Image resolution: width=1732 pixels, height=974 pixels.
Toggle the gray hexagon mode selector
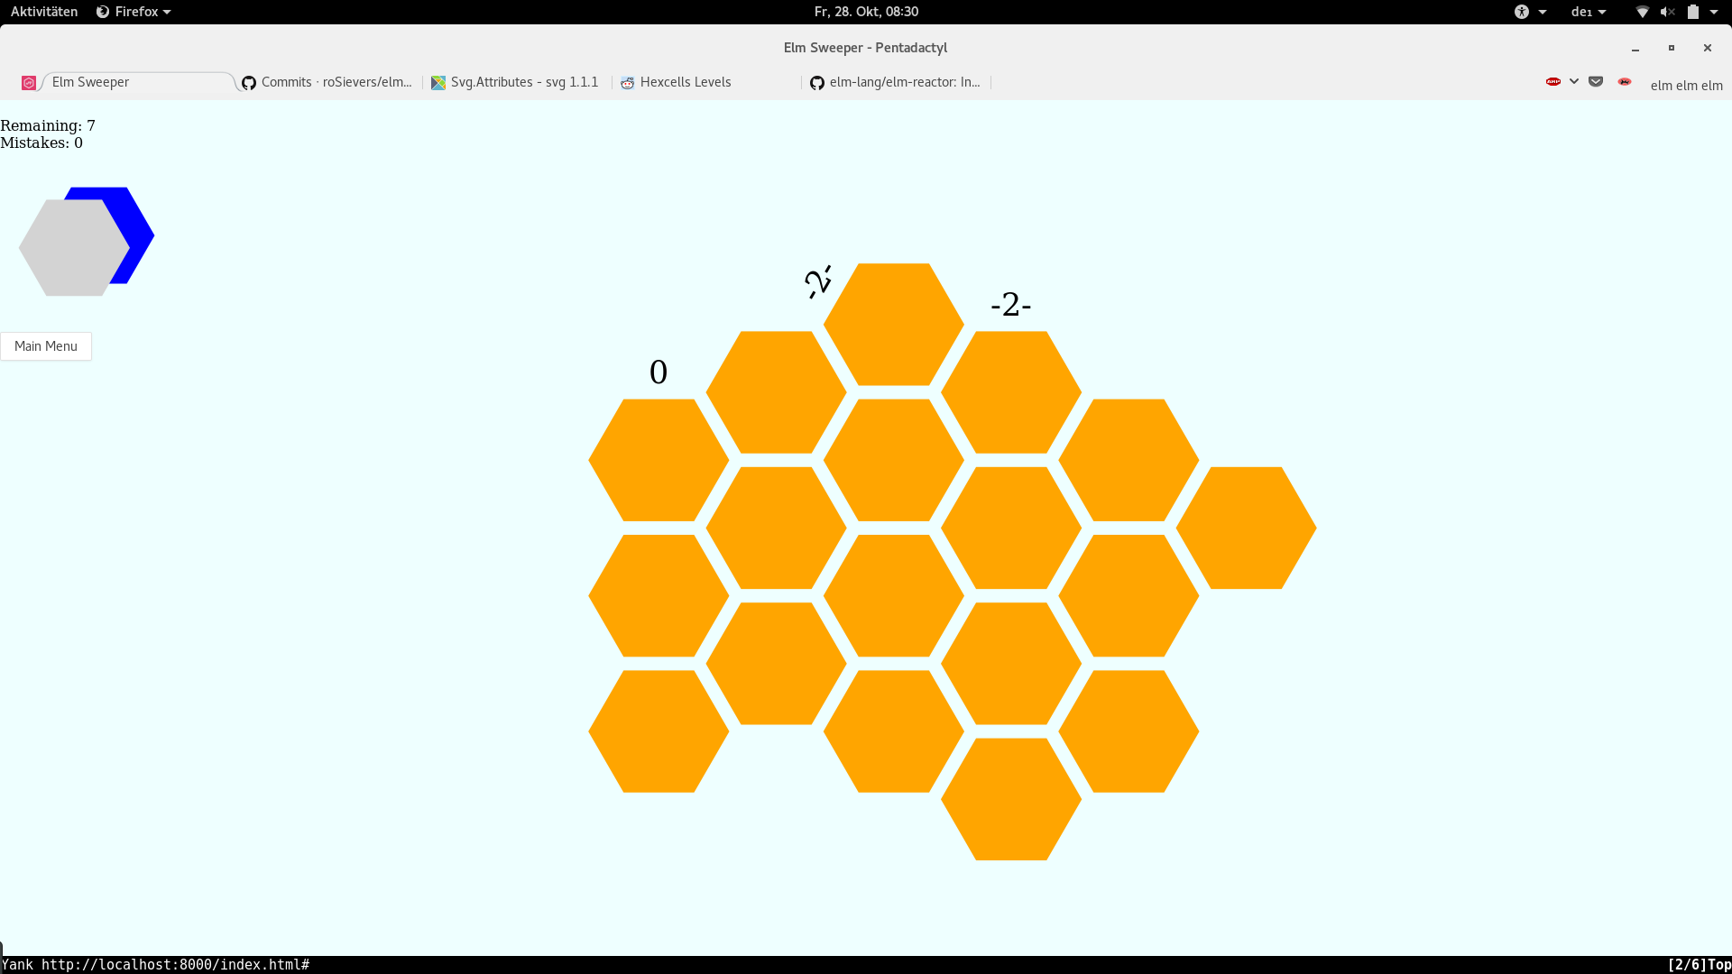(x=72, y=248)
